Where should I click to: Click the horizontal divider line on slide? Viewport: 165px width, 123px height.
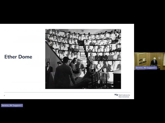[x=67, y=93]
